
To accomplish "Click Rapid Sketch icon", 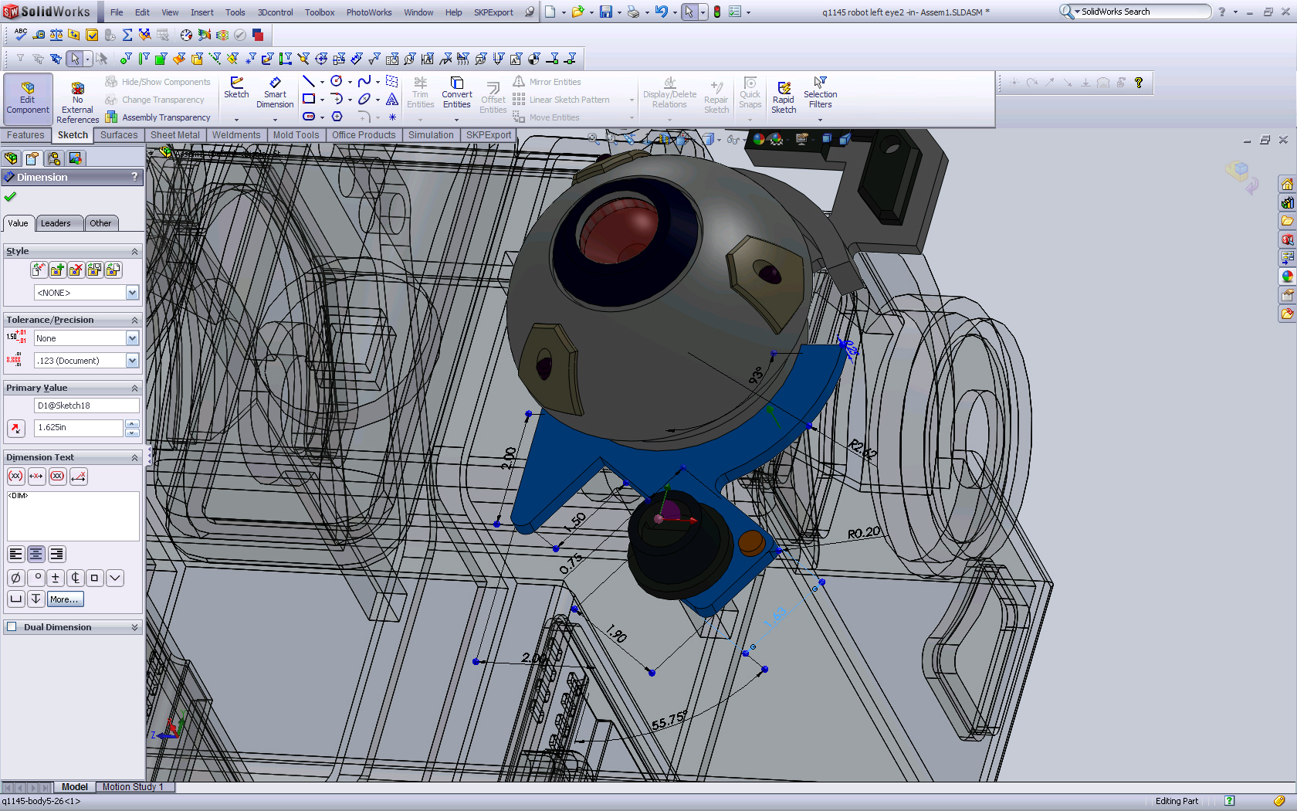I will pos(784,97).
